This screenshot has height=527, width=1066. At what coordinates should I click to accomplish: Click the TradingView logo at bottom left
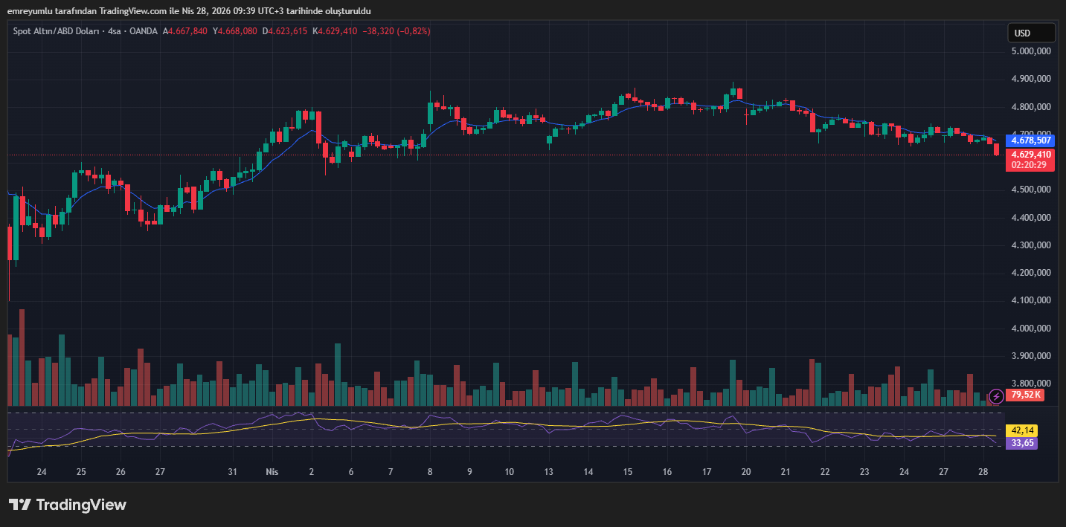pos(68,505)
